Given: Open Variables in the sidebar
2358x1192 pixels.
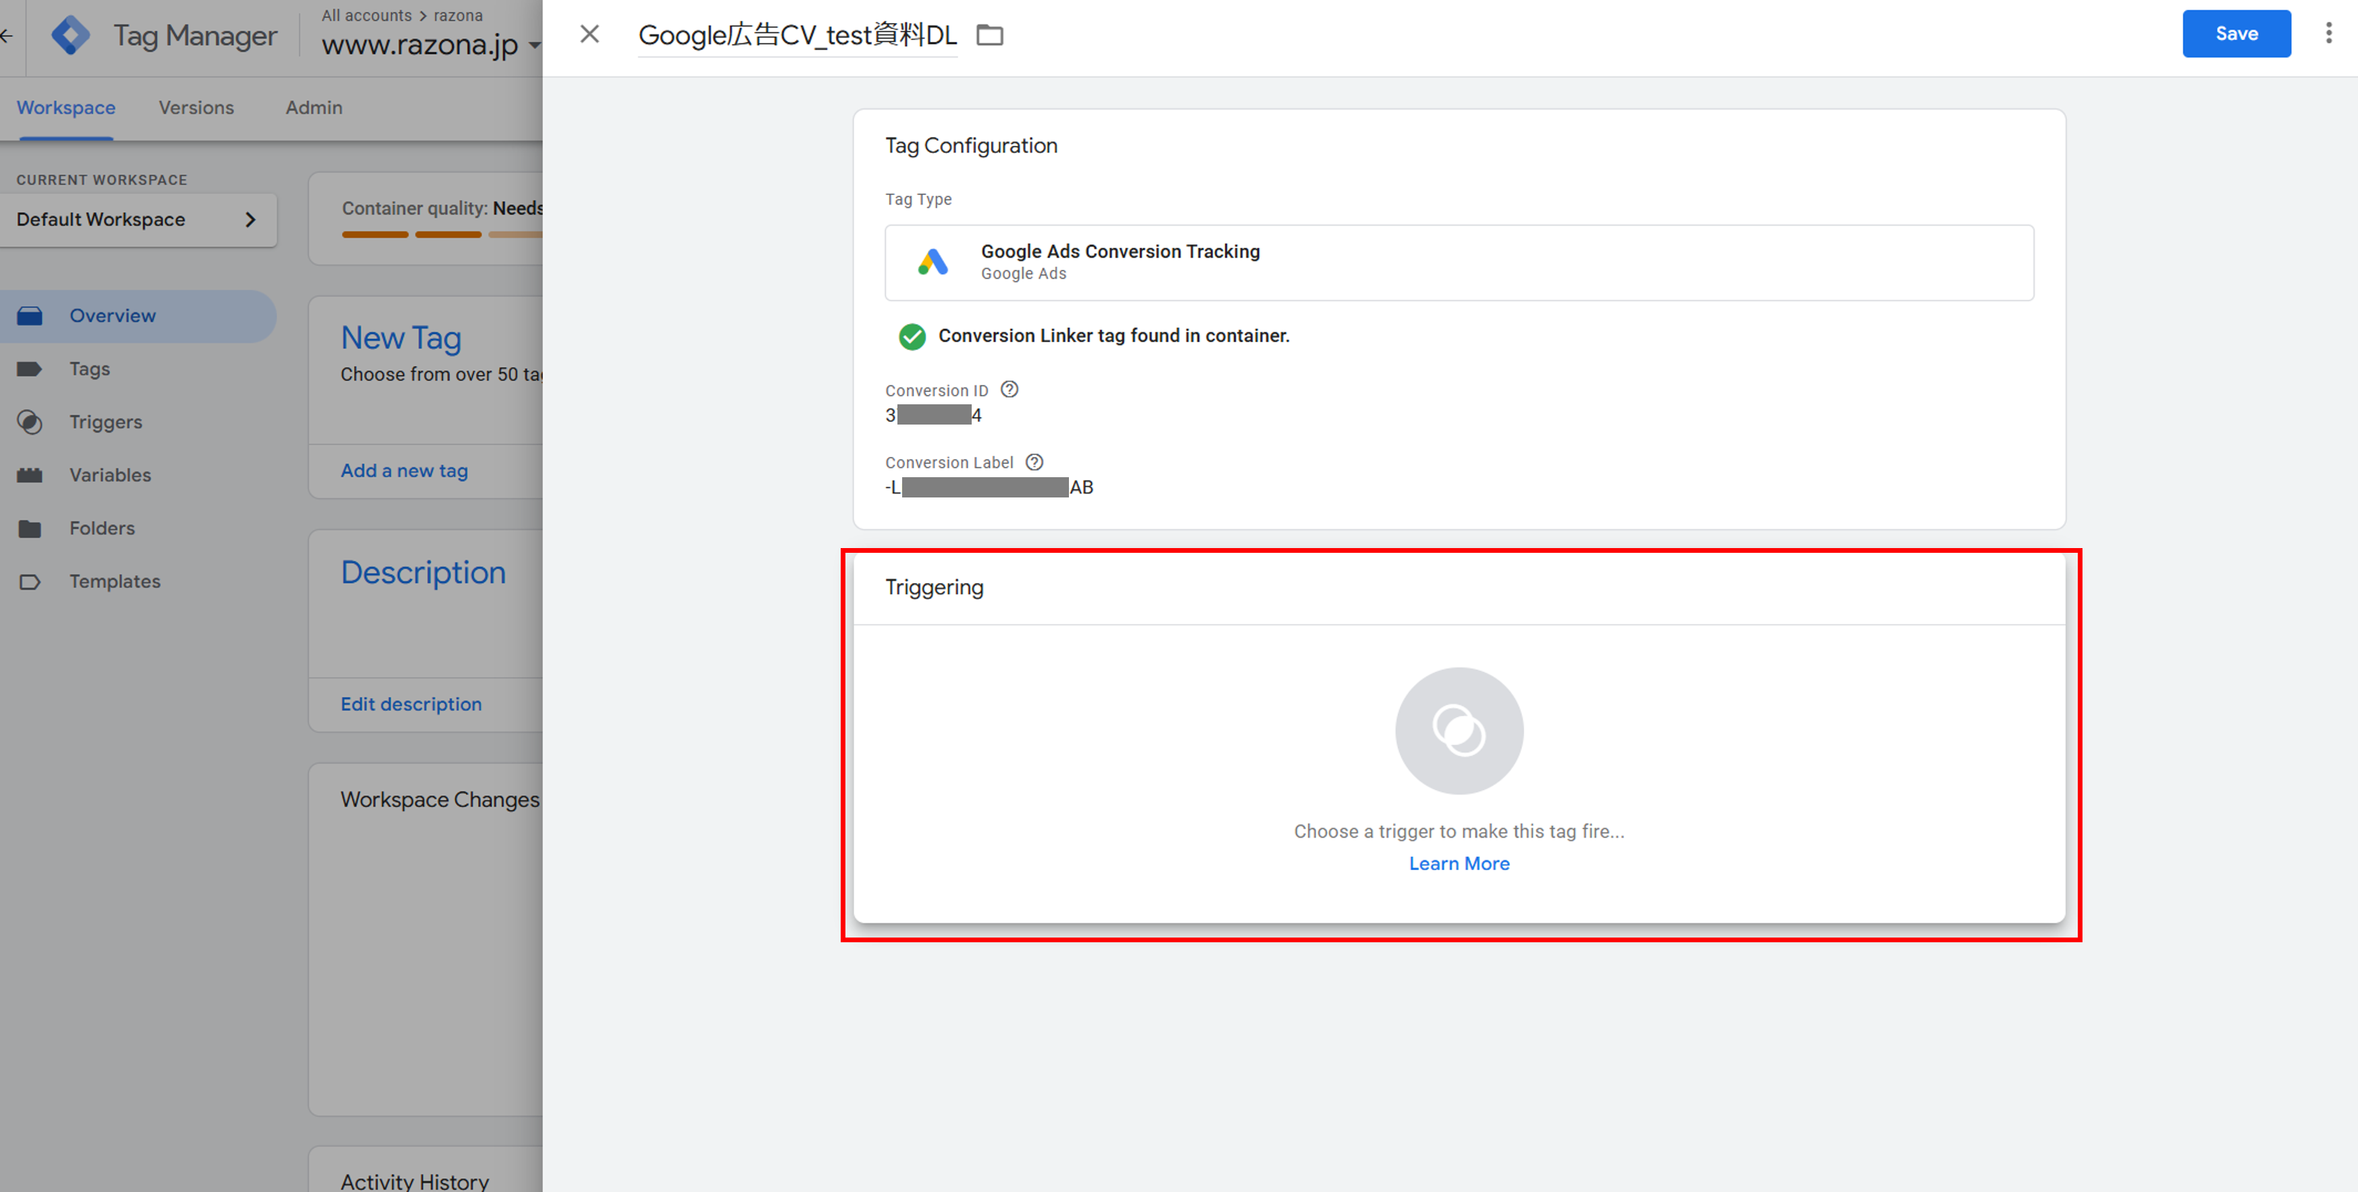Looking at the screenshot, I should tap(110, 475).
